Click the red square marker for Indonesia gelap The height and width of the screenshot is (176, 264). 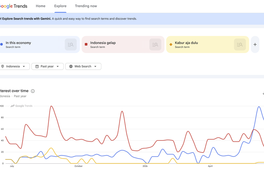pyautogui.click(x=86, y=44)
